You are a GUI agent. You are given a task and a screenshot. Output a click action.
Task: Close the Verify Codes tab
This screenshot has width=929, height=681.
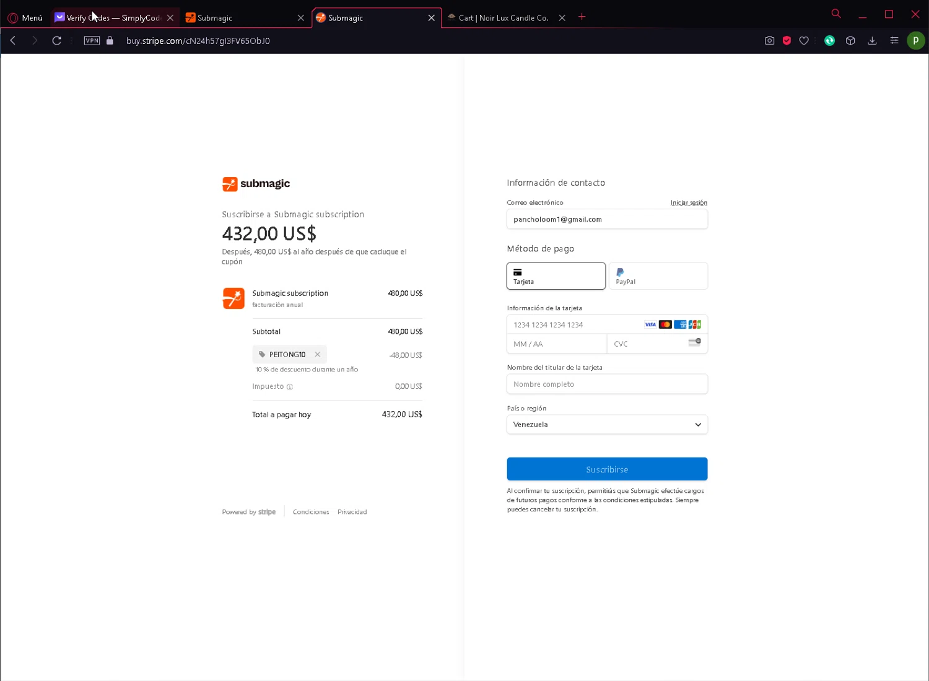(170, 18)
